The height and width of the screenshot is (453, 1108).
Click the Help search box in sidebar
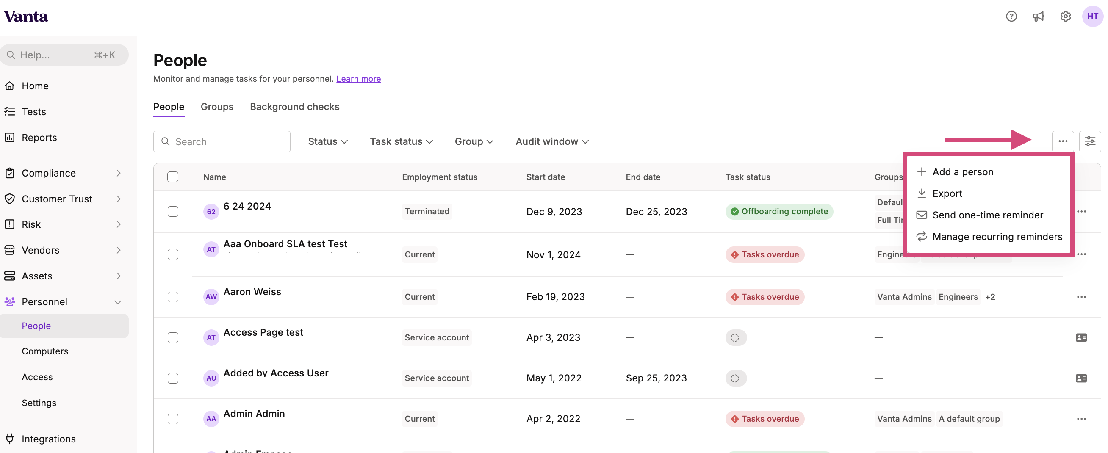[x=64, y=55]
